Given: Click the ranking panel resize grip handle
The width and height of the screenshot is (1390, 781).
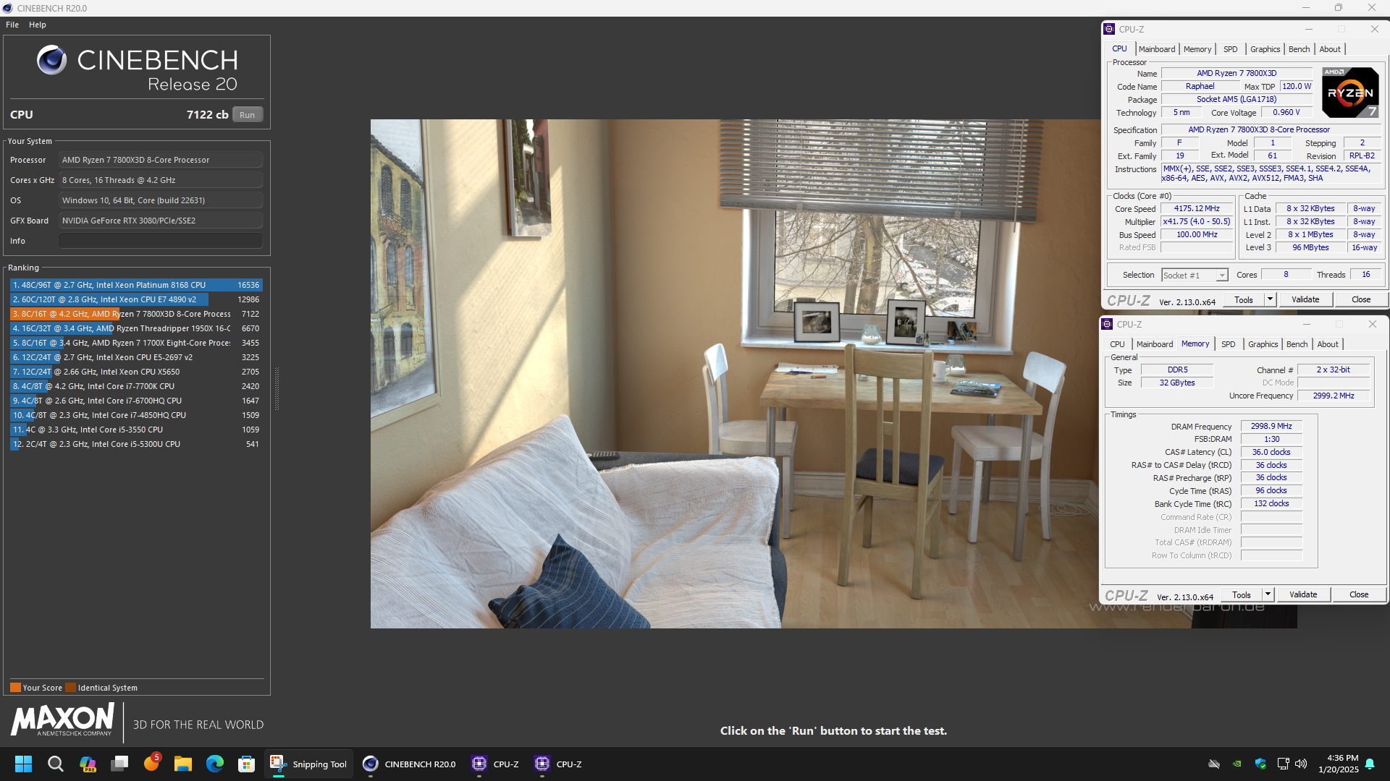Looking at the screenshot, I should tap(277, 388).
